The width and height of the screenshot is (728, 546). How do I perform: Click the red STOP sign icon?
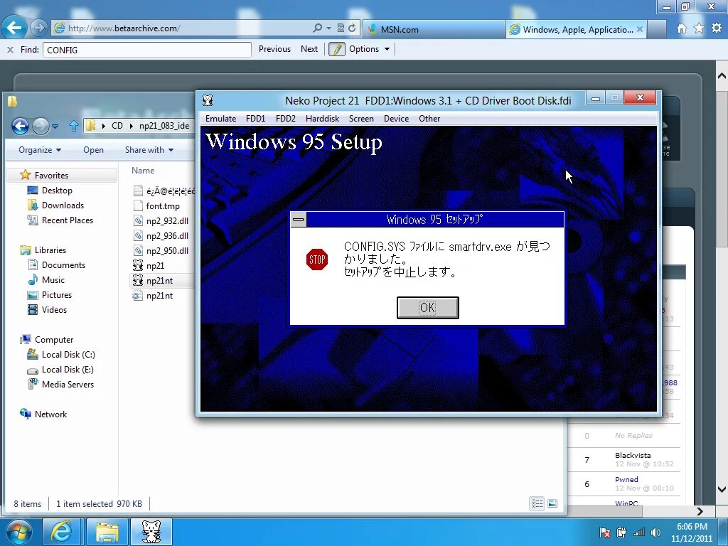point(317,259)
